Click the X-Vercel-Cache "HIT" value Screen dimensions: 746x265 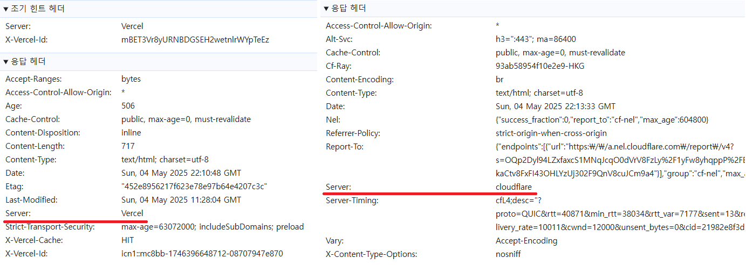coord(128,240)
